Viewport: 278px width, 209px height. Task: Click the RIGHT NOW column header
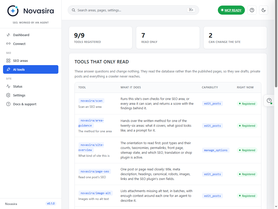coord(245,87)
